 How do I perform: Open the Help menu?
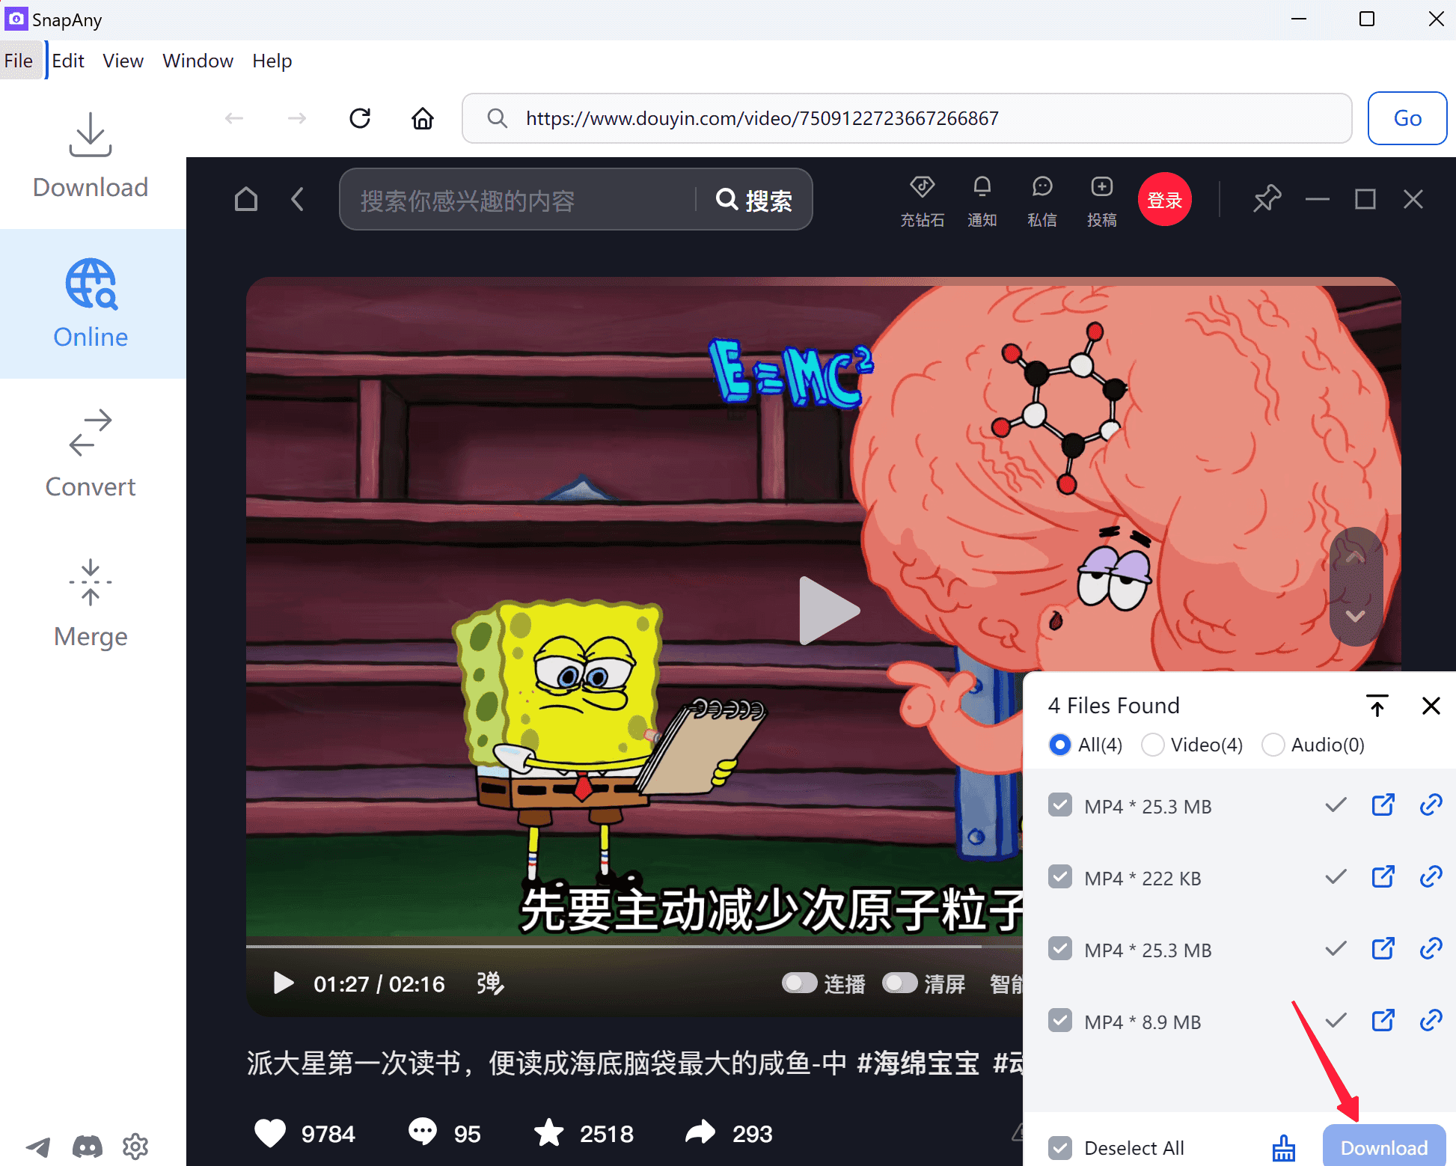click(x=272, y=61)
